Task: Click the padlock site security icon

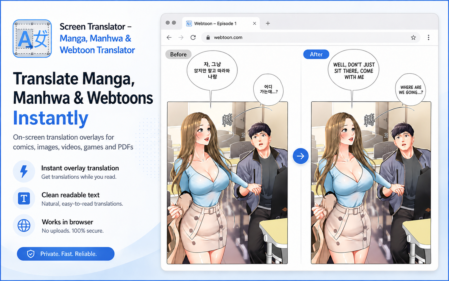Action: 208,37
